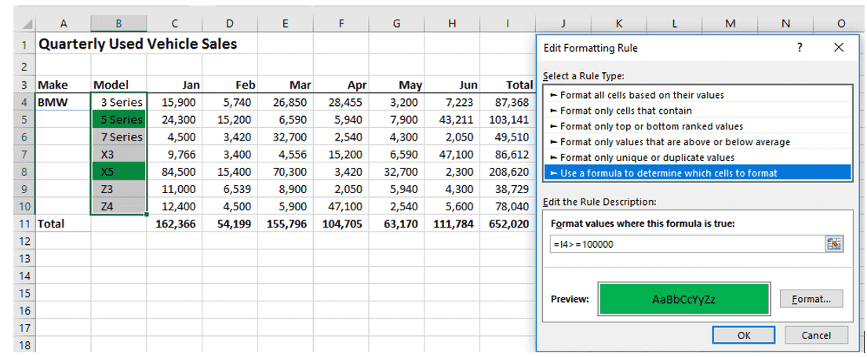Image resolution: width=867 pixels, height=357 pixels.
Task: Click the 'Total' heading cell in row 3
Action: [507, 85]
